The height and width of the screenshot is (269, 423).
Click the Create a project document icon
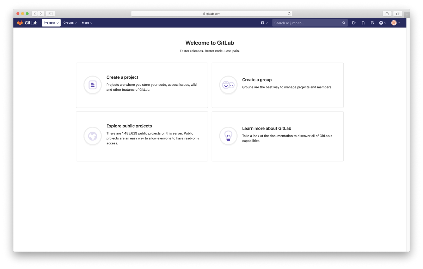point(93,85)
